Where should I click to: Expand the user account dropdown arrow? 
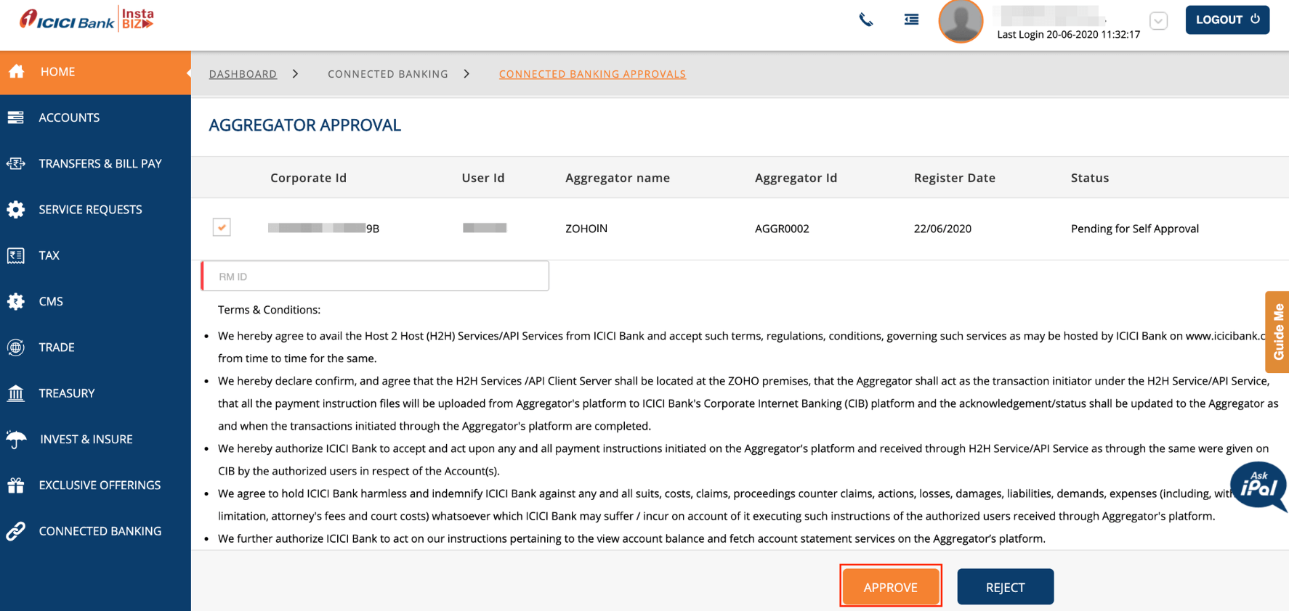tap(1158, 21)
